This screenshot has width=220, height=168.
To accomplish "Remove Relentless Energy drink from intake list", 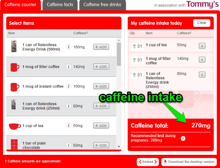I will click(x=202, y=75).
